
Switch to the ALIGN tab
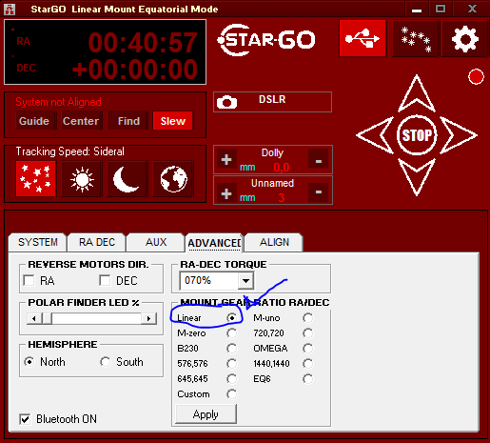[x=274, y=242]
